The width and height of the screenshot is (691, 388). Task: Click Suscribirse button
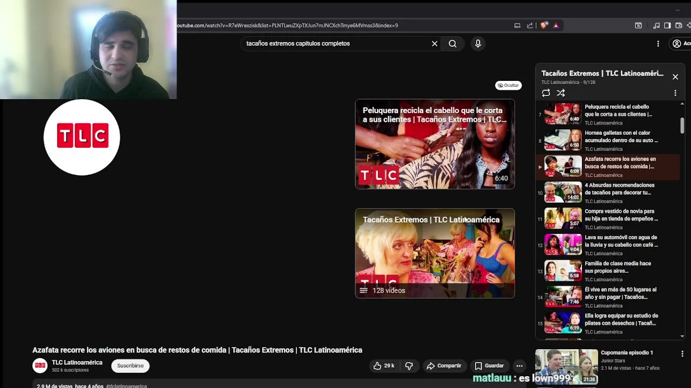130,366
